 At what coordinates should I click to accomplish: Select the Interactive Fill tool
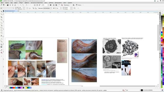coord(1,53)
